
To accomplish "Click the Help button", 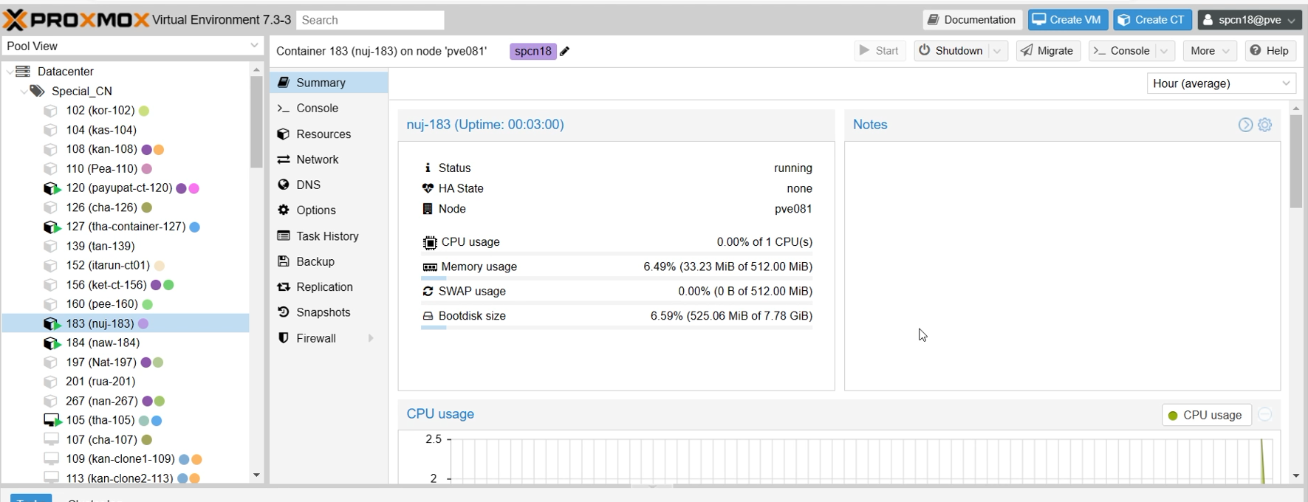I will tap(1270, 51).
